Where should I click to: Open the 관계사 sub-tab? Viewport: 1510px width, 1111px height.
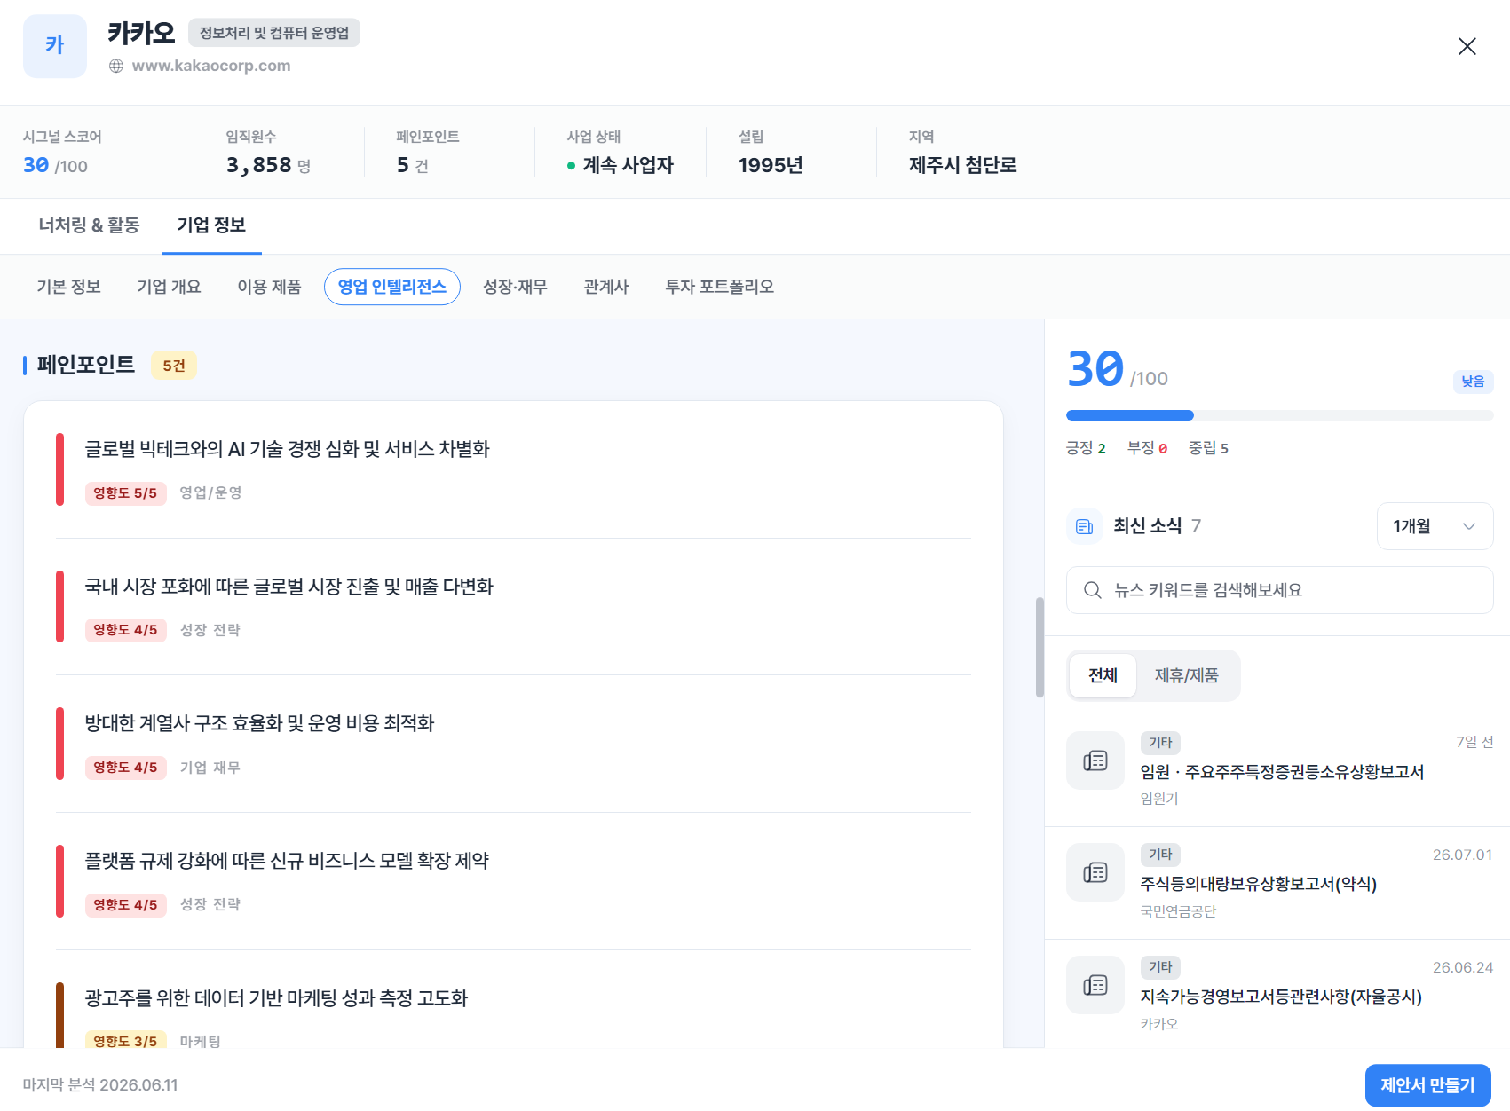point(606,287)
